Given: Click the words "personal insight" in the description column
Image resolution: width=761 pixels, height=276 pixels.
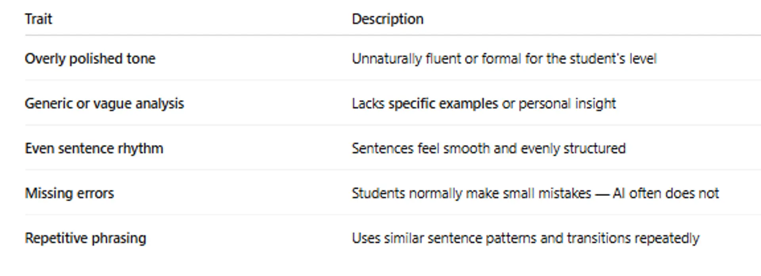Looking at the screenshot, I should [x=567, y=103].
